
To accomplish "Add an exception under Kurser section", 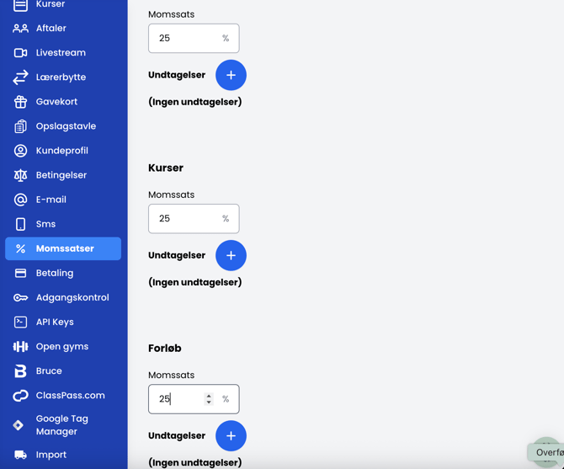I will pos(231,255).
